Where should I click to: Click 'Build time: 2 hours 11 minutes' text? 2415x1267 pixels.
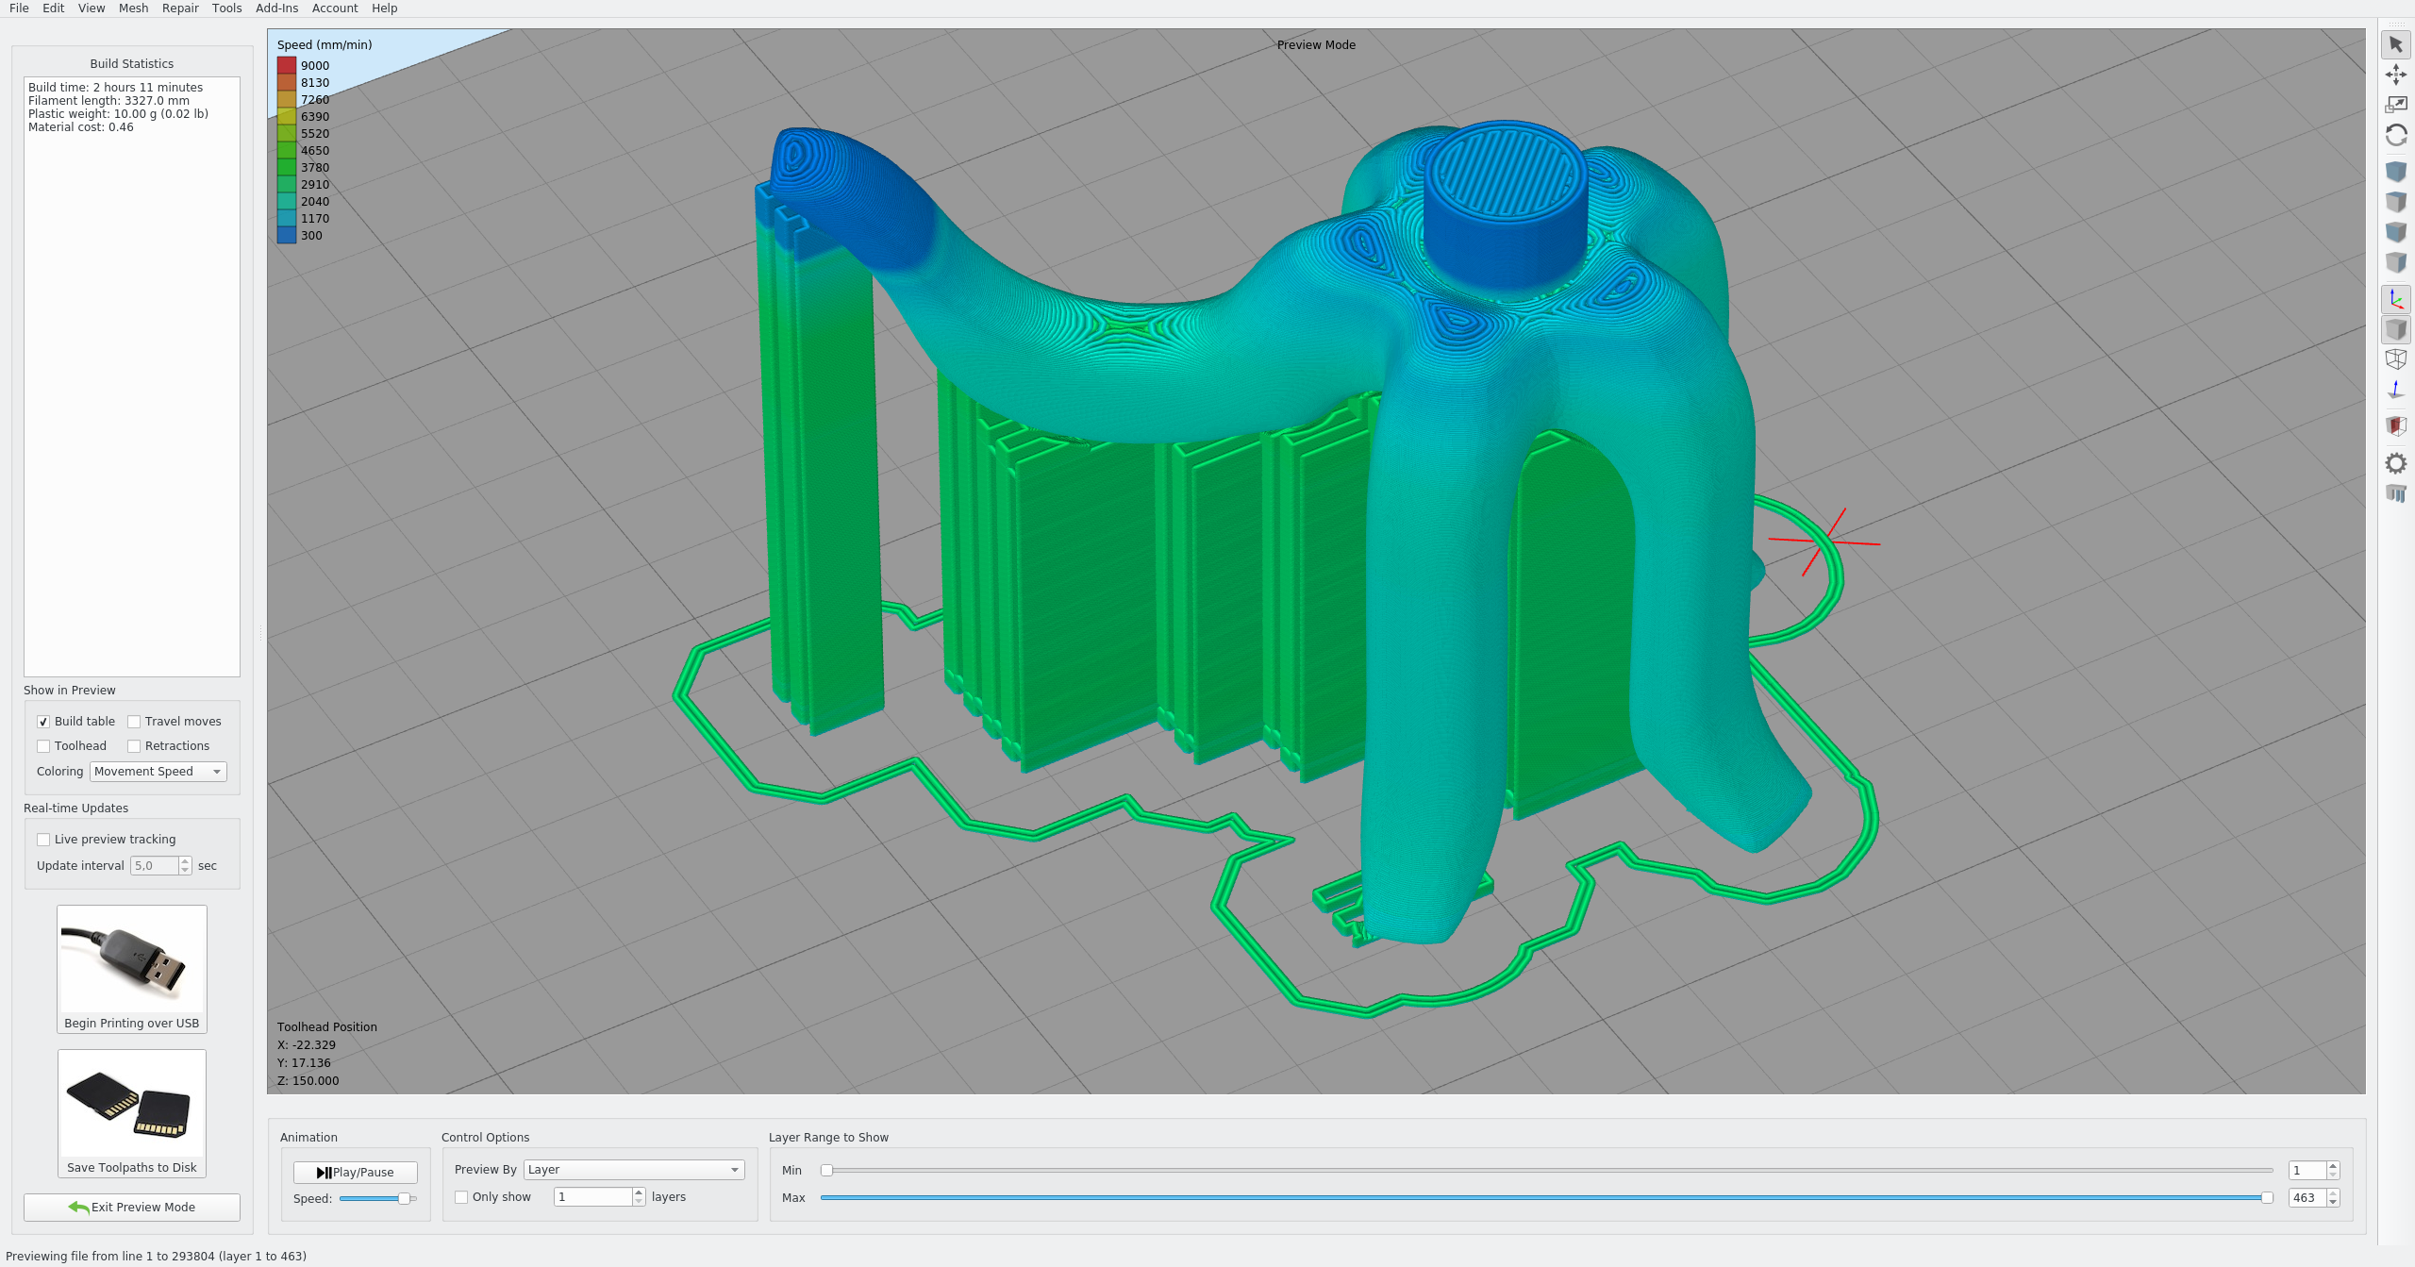click(115, 88)
